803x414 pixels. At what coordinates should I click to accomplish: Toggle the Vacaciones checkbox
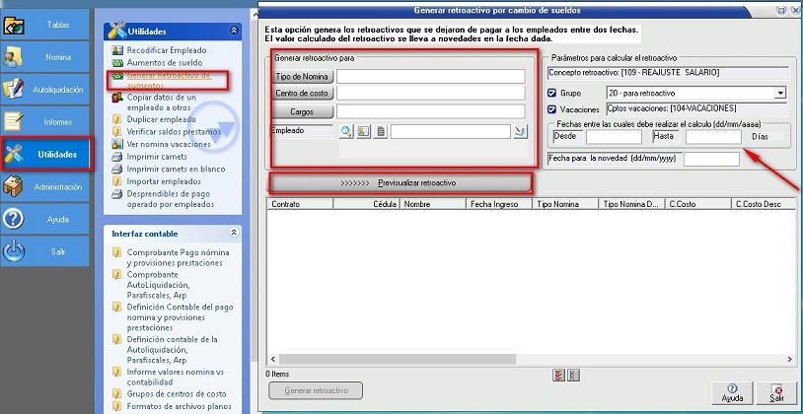tap(552, 109)
